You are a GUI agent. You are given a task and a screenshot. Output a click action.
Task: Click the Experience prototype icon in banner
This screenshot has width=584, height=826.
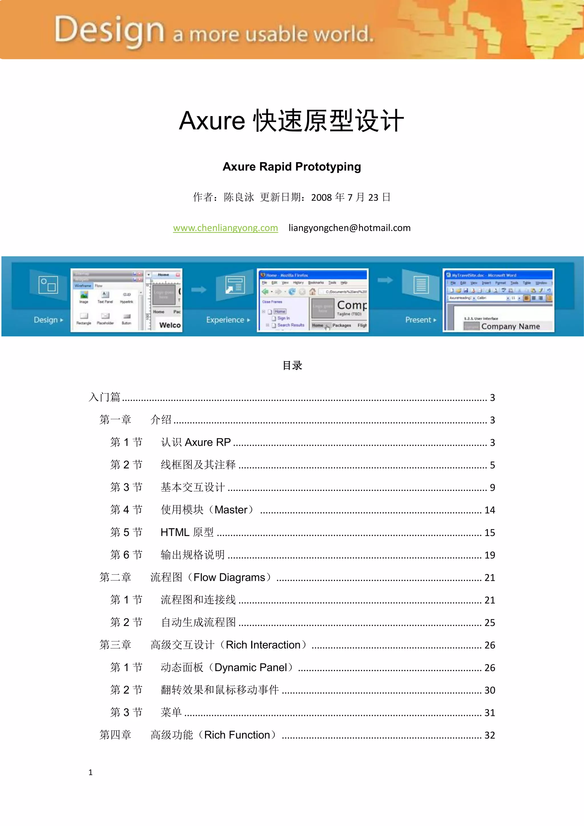tap(235, 285)
